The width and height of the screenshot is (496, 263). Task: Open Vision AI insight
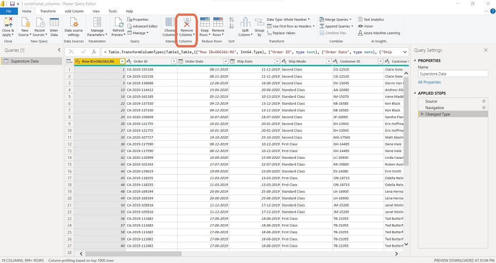(365, 26)
